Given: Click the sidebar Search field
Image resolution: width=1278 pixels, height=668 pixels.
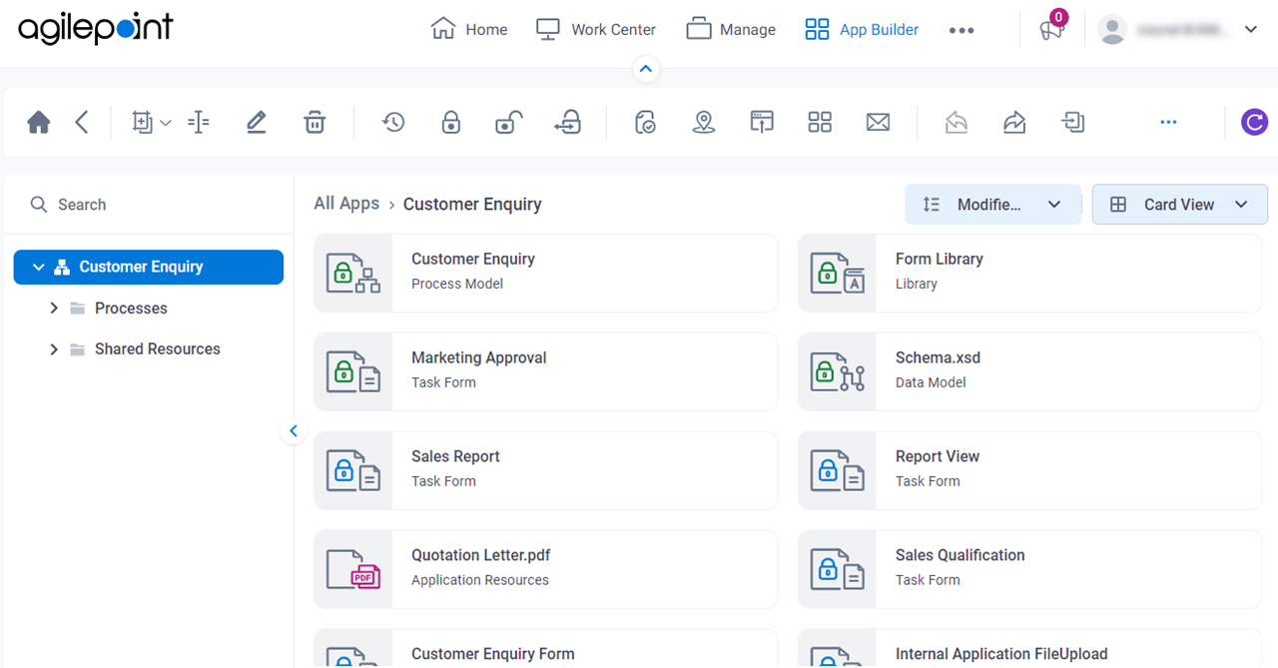Looking at the screenshot, I should click(148, 205).
